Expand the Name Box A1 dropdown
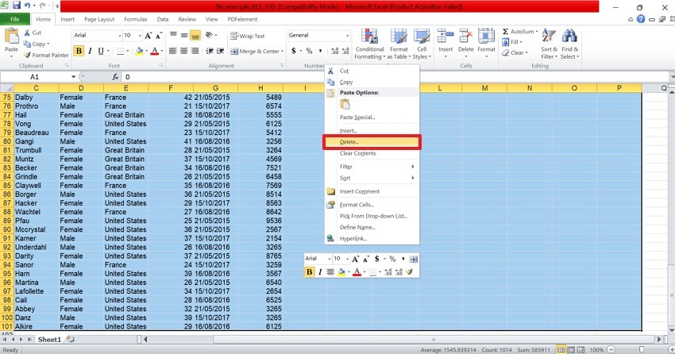The width and height of the screenshot is (675, 354). pos(73,76)
